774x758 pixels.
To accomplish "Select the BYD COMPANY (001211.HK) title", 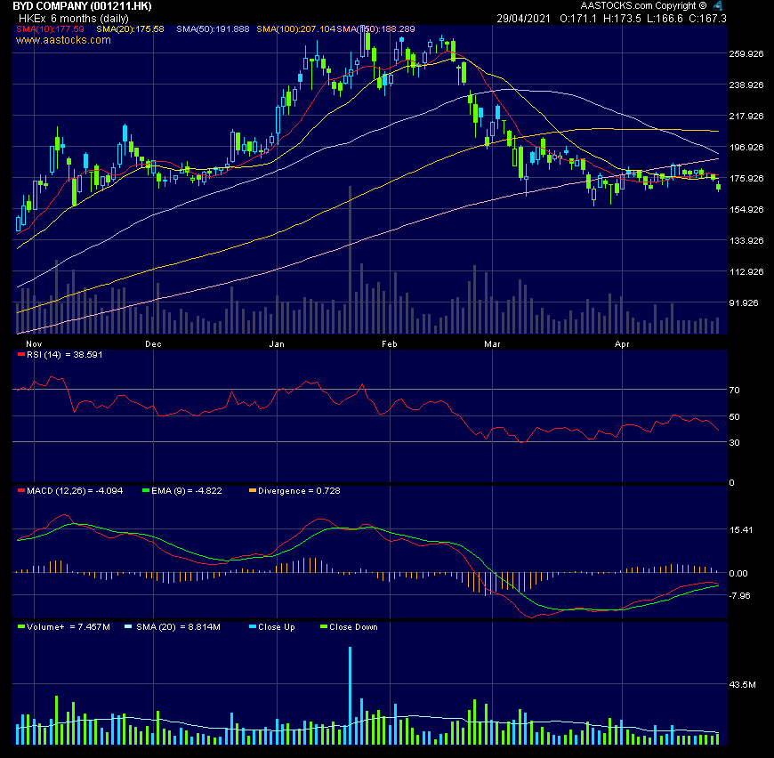I will [x=82, y=6].
